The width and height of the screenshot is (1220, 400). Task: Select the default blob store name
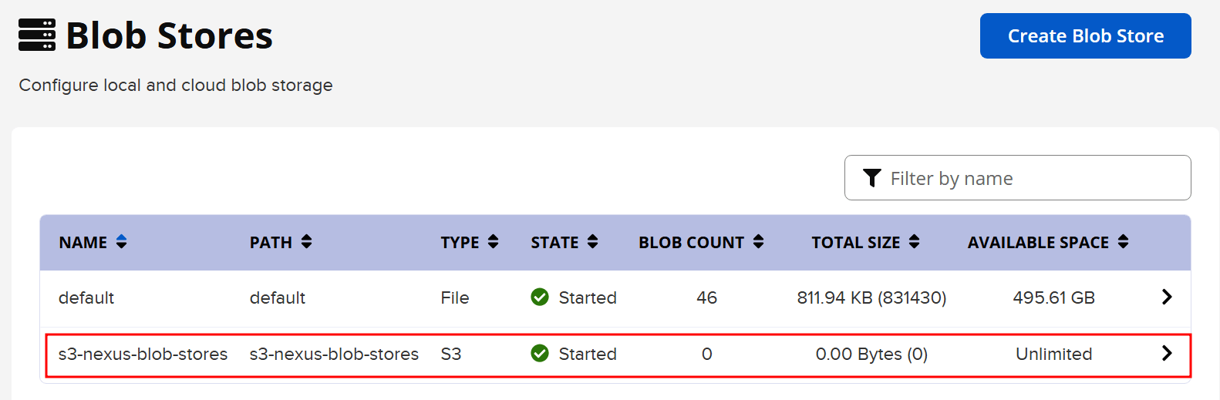pos(86,297)
